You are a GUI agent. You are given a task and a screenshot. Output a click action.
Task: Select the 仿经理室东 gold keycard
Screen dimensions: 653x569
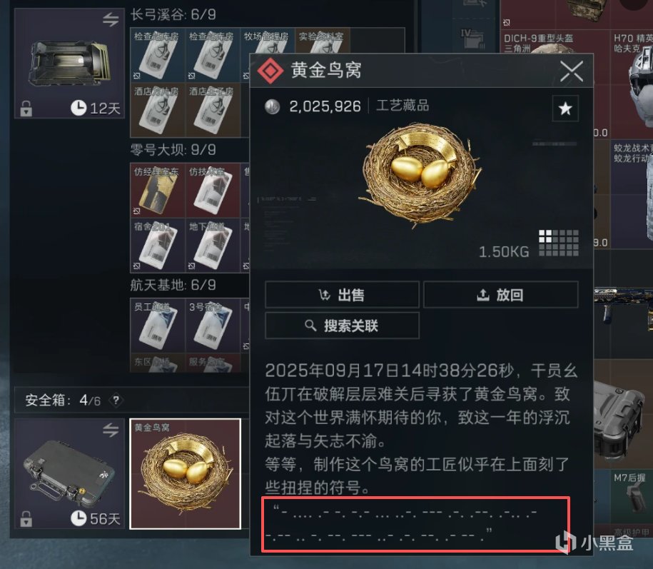tap(158, 191)
